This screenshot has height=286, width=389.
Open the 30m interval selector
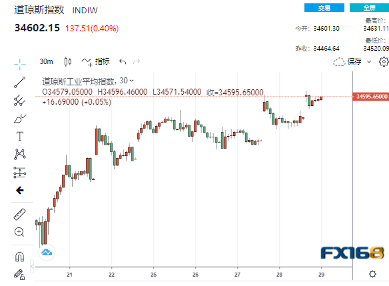47,61
